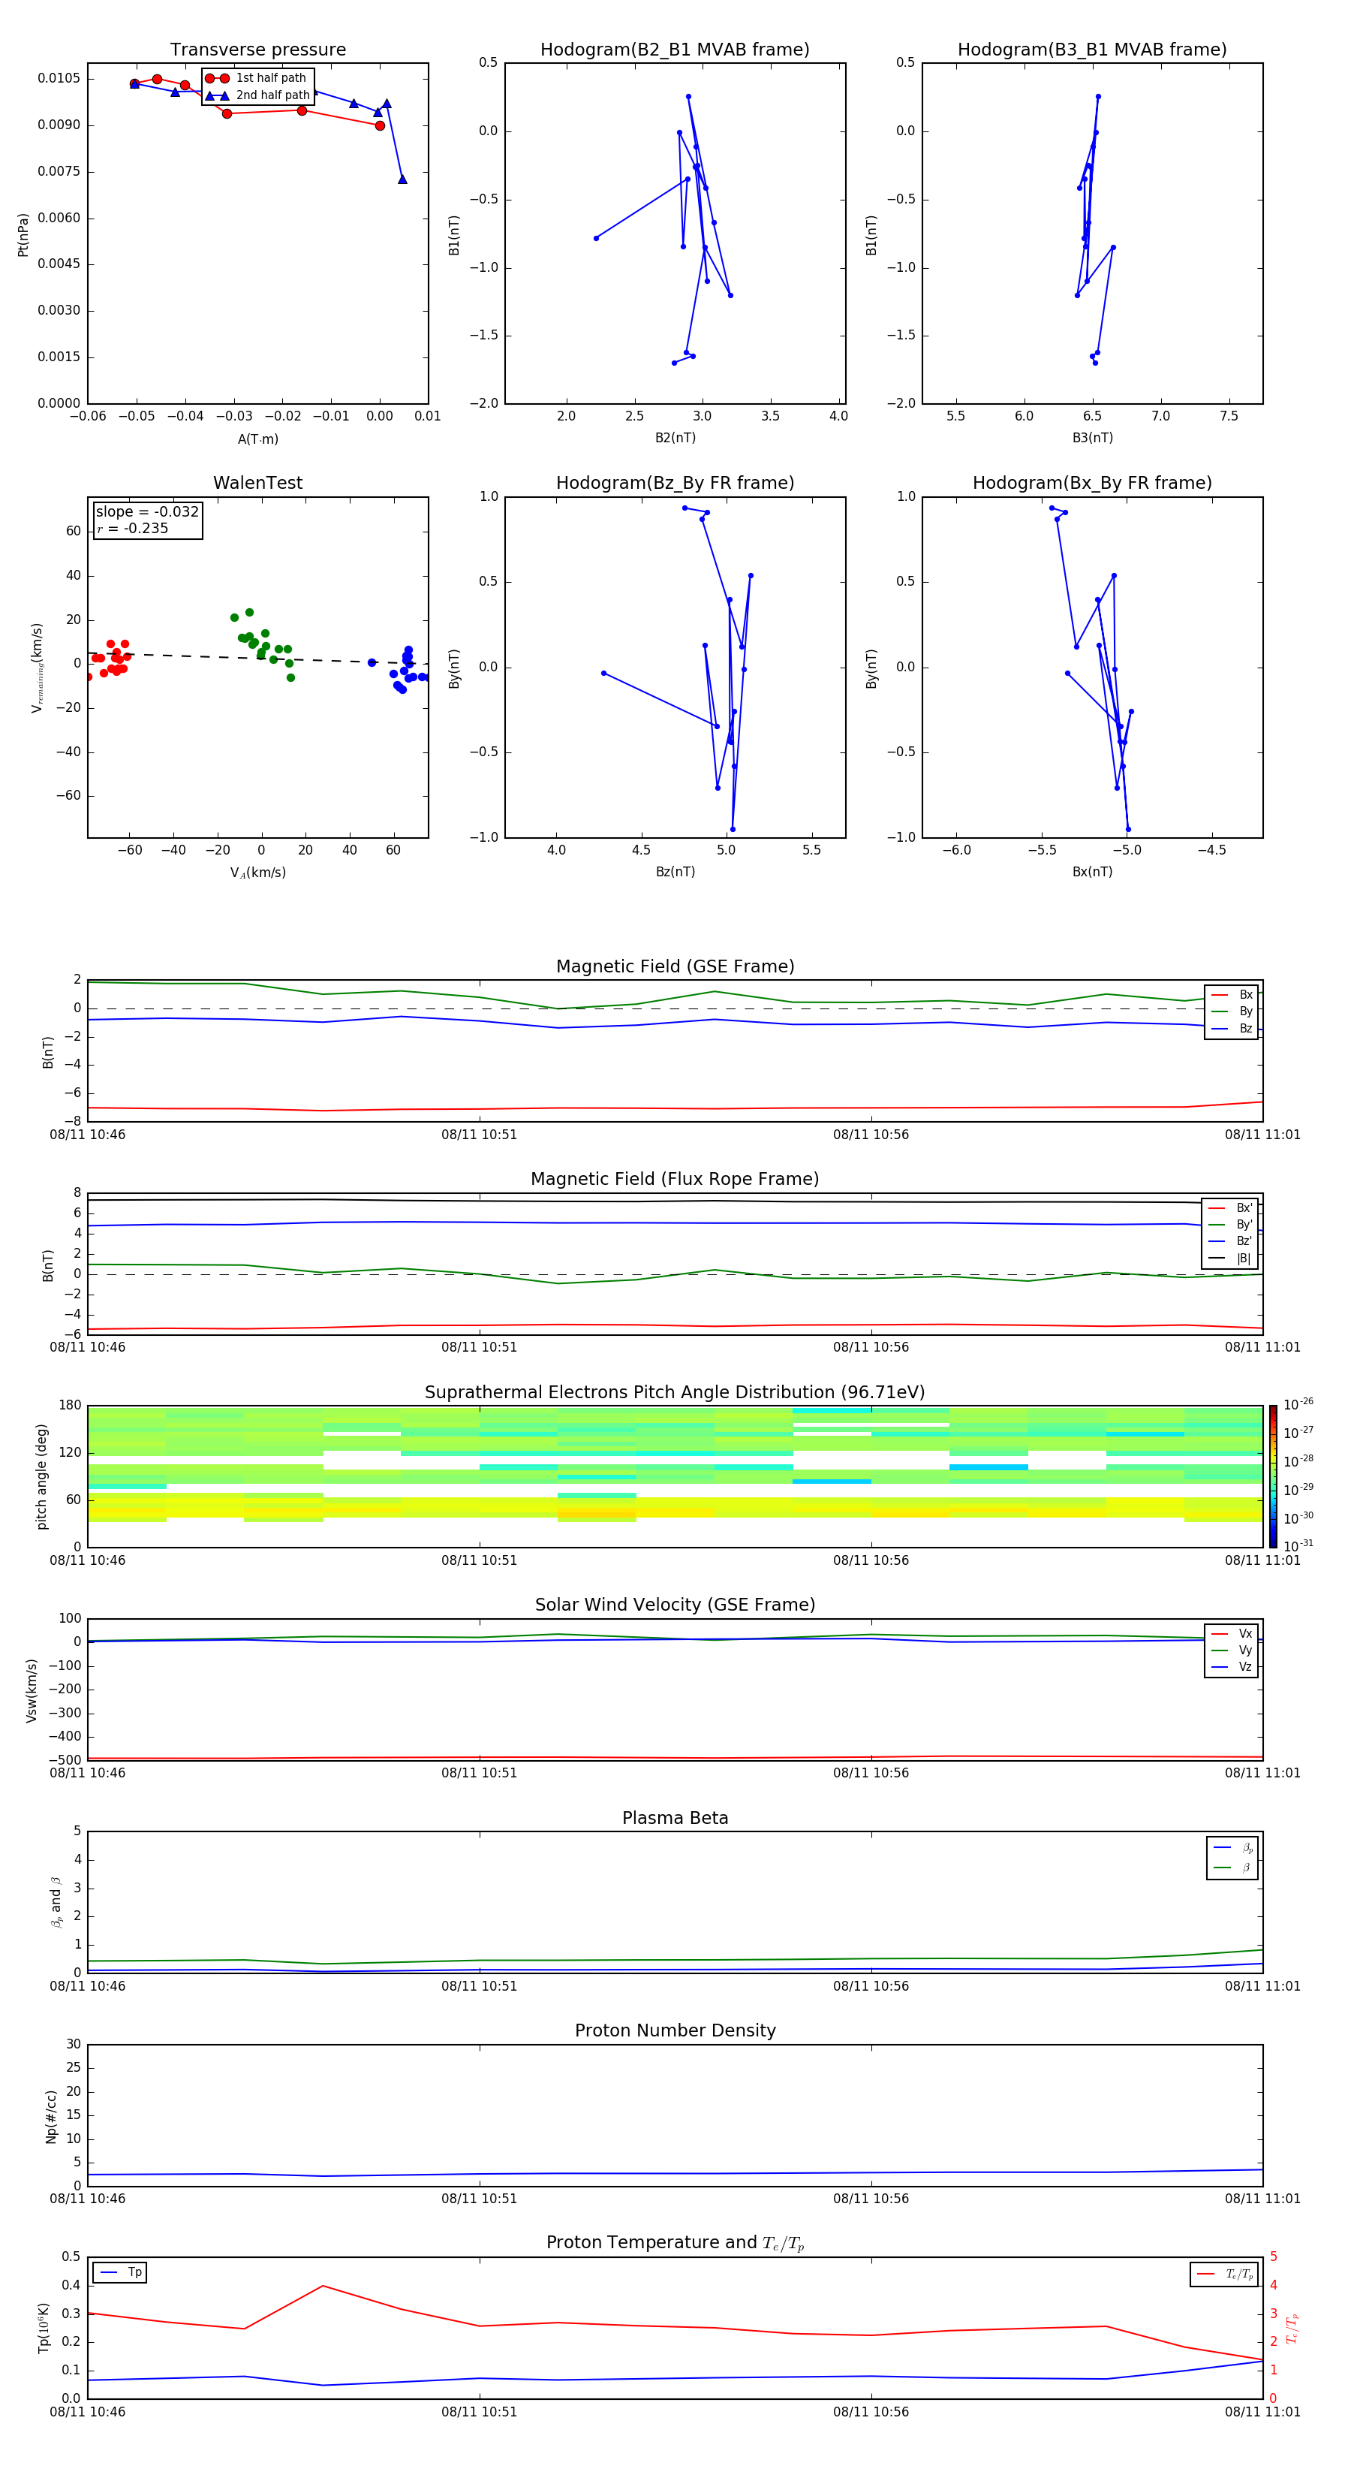Click the 'B3(nT)' axis label

pos(1092,438)
